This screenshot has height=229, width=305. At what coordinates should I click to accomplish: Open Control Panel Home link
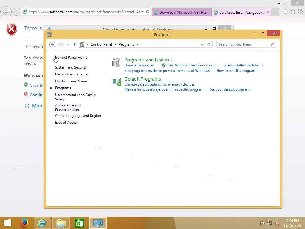tap(71, 58)
